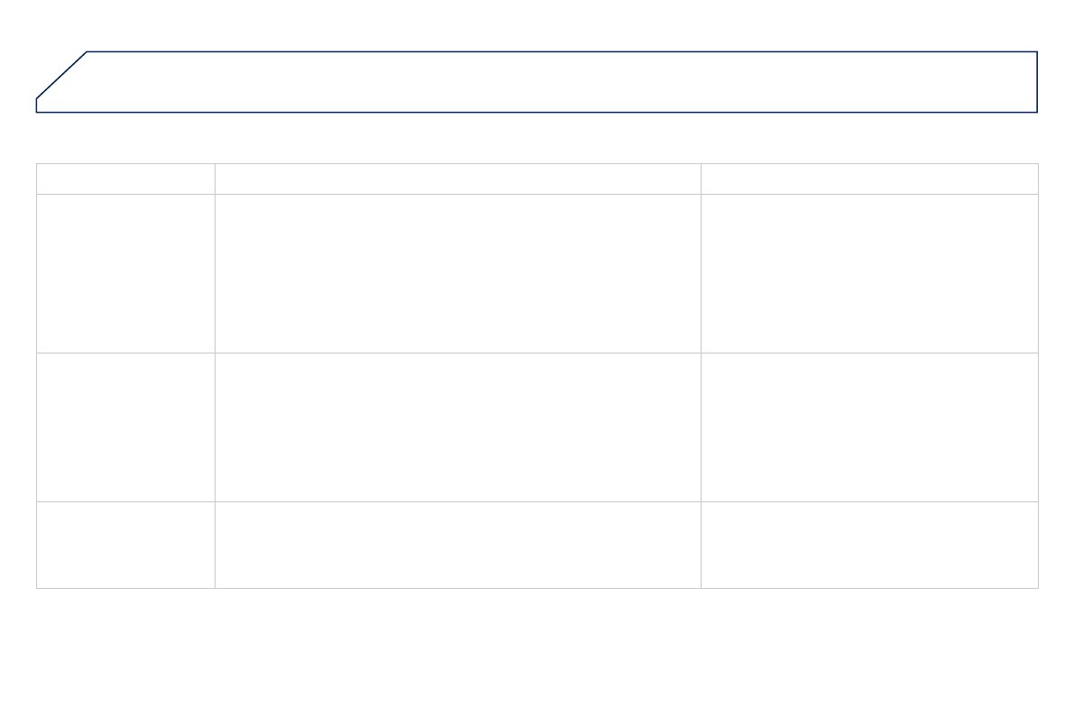
Task: Select the first header cell of the table
Action: [125, 179]
